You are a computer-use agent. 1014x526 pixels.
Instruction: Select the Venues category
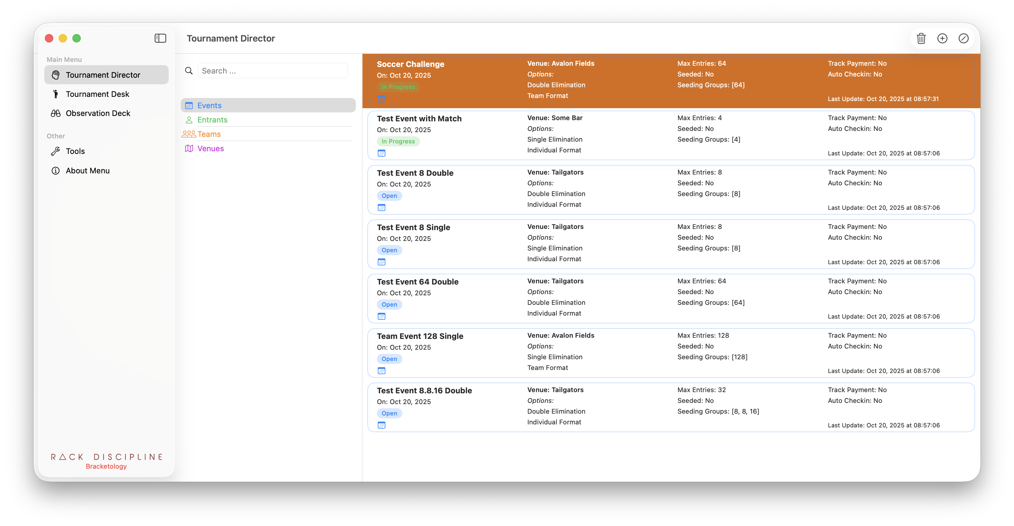[x=211, y=149]
